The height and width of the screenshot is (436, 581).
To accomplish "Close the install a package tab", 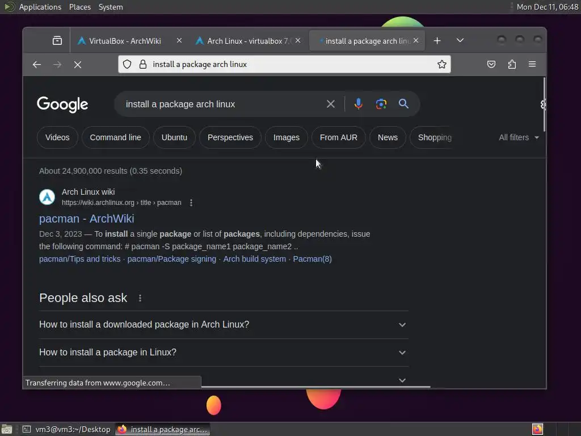I will point(416,40).
